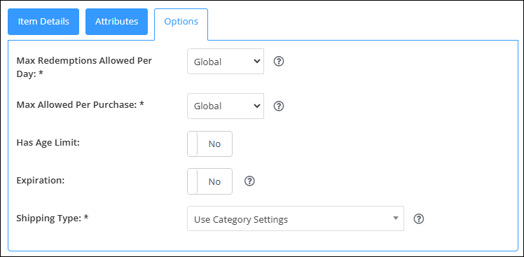Click the Shipping Type label text

coord(53,218)
